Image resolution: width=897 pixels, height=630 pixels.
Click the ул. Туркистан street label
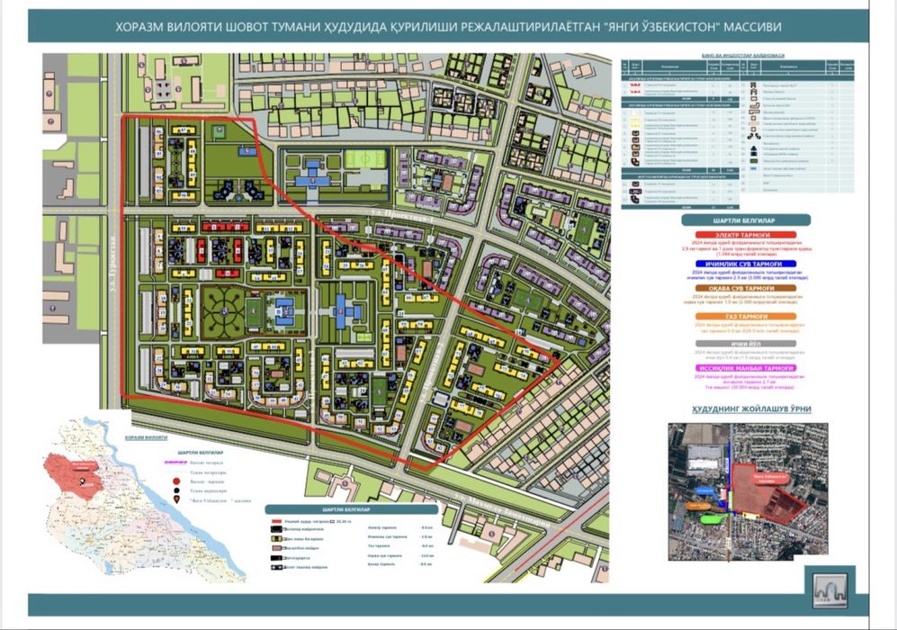112,262
